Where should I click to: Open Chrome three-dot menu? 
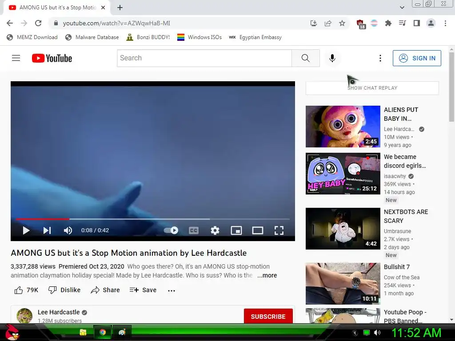445,23
